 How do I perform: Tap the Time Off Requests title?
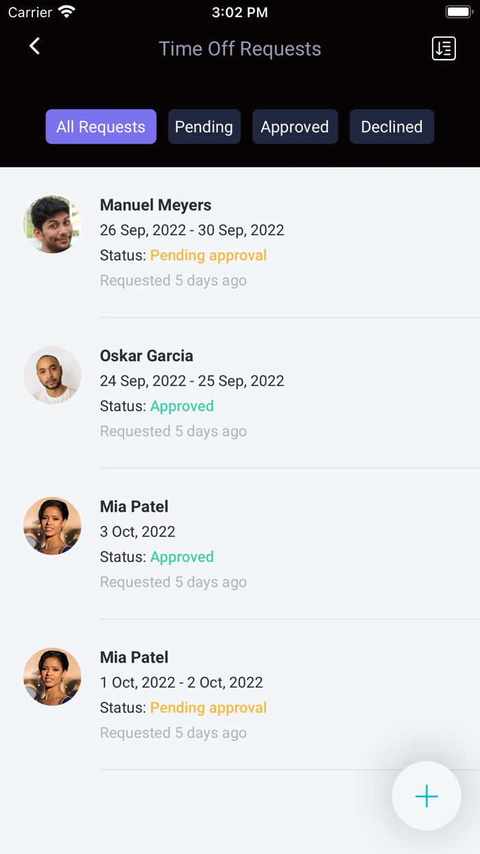pos(240,48)
